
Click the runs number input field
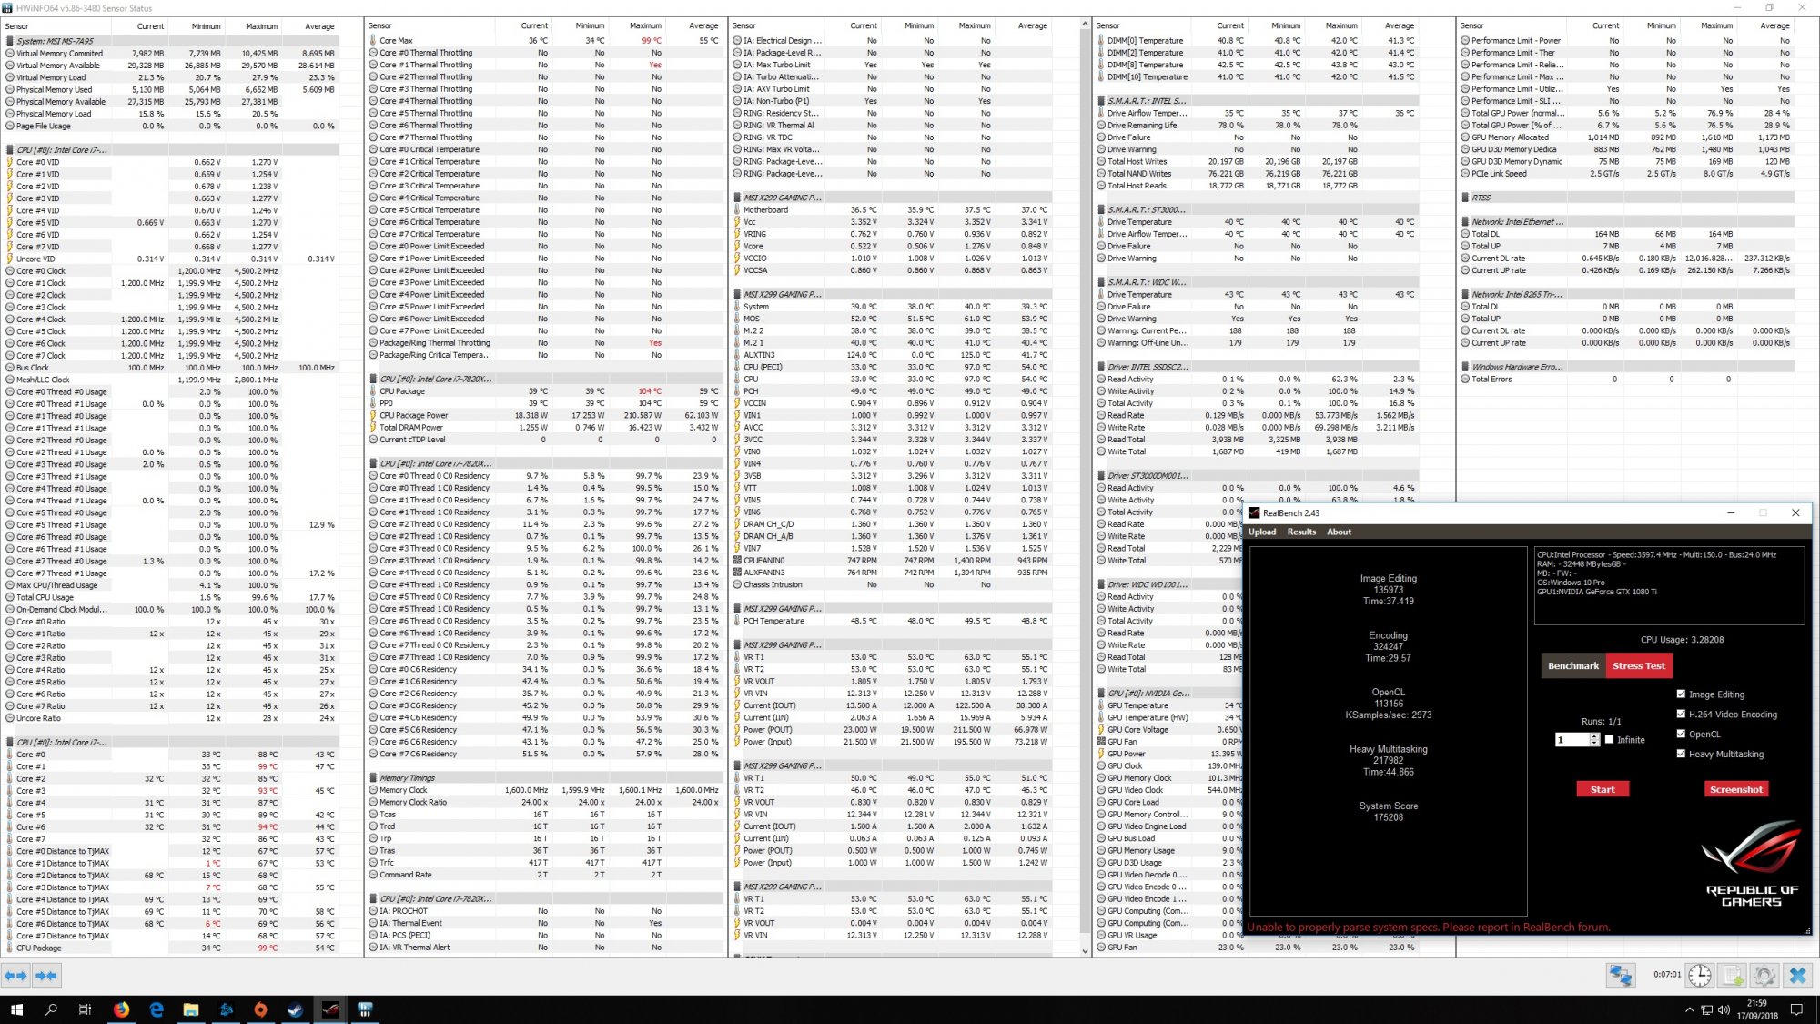[1572, 740]
